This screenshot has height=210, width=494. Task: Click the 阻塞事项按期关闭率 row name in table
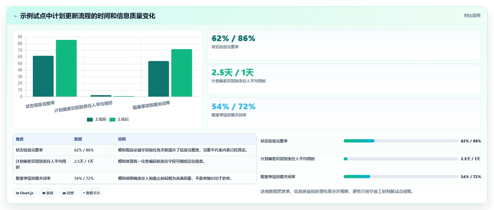coord(33,178)
